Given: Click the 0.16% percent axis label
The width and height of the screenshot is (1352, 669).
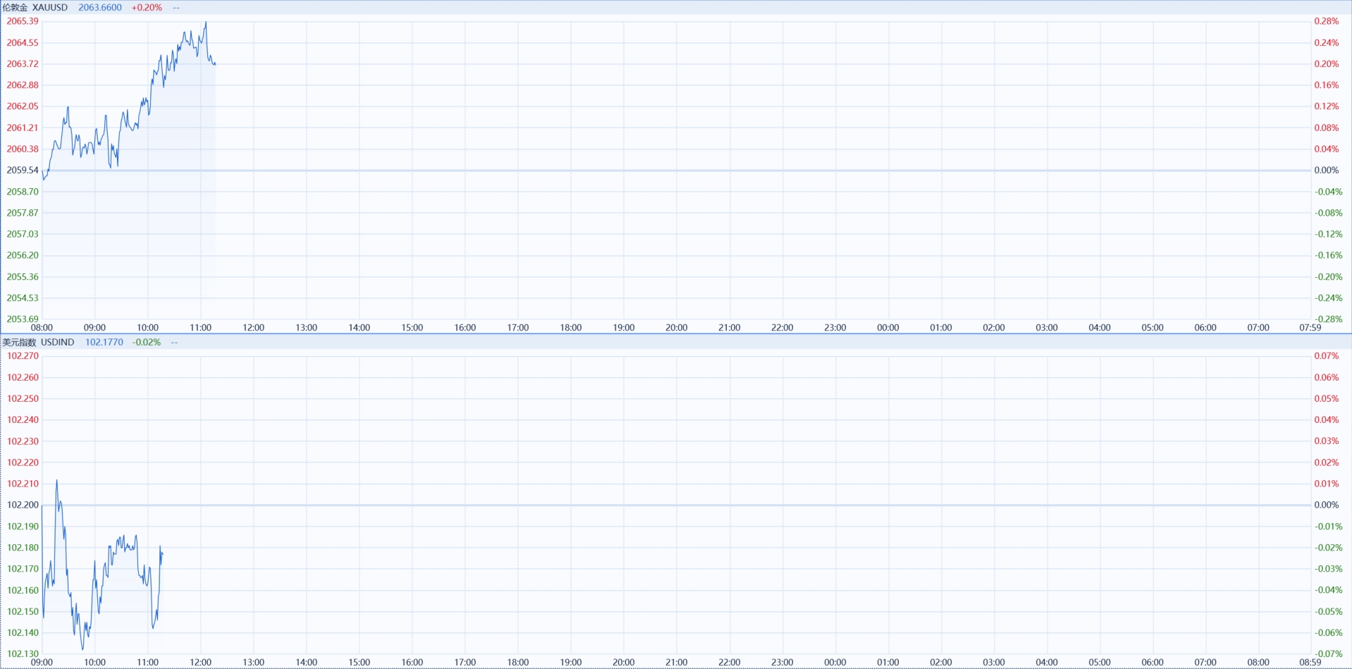Looking at the screenshot, I should (1326, 85).
